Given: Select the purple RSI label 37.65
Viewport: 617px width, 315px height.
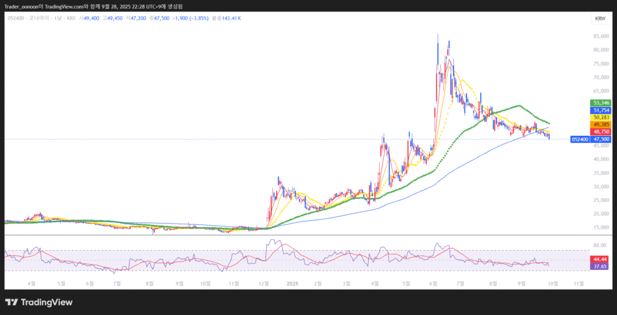Looking at the screenshot, I should click(600, 266).
